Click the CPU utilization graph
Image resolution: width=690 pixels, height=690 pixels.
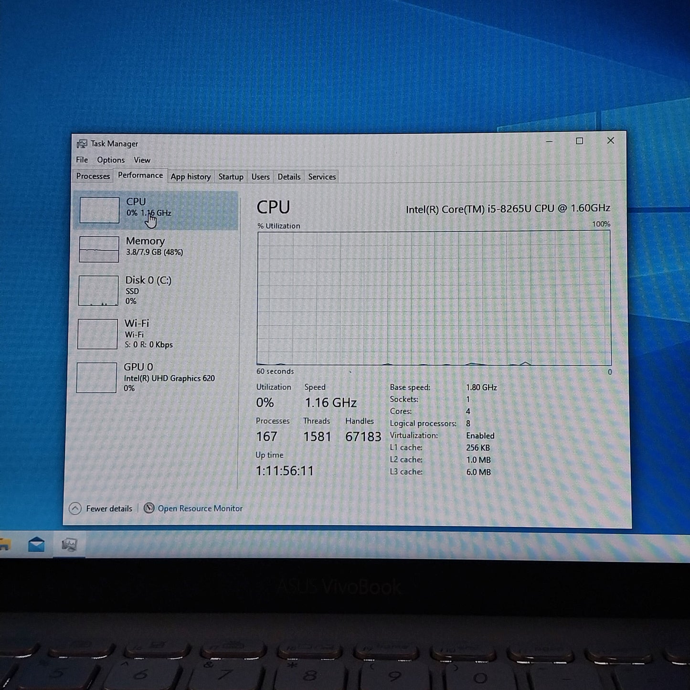point(434,298)
